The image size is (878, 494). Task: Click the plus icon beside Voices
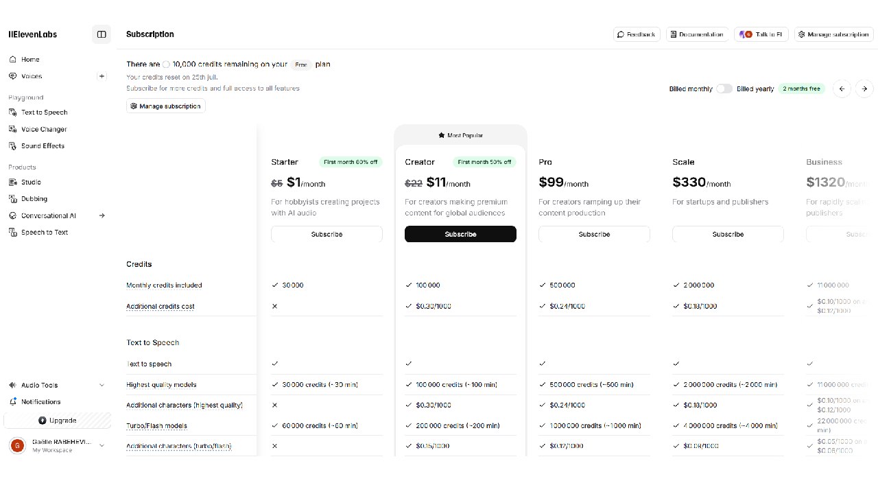[102, 76]
